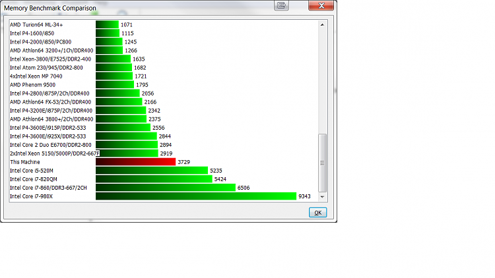Select the AMD Athlon64 FX-53/2Ch/DDR400 label
This screenshot has height=278, width=495.
pos(51,102)
